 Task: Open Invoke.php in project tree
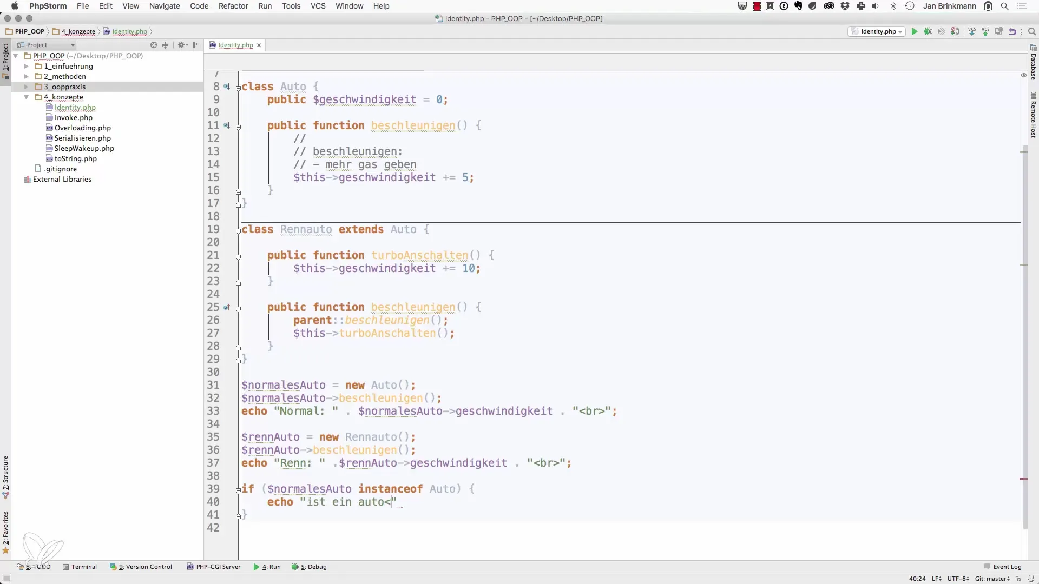(x=69, y=117)
